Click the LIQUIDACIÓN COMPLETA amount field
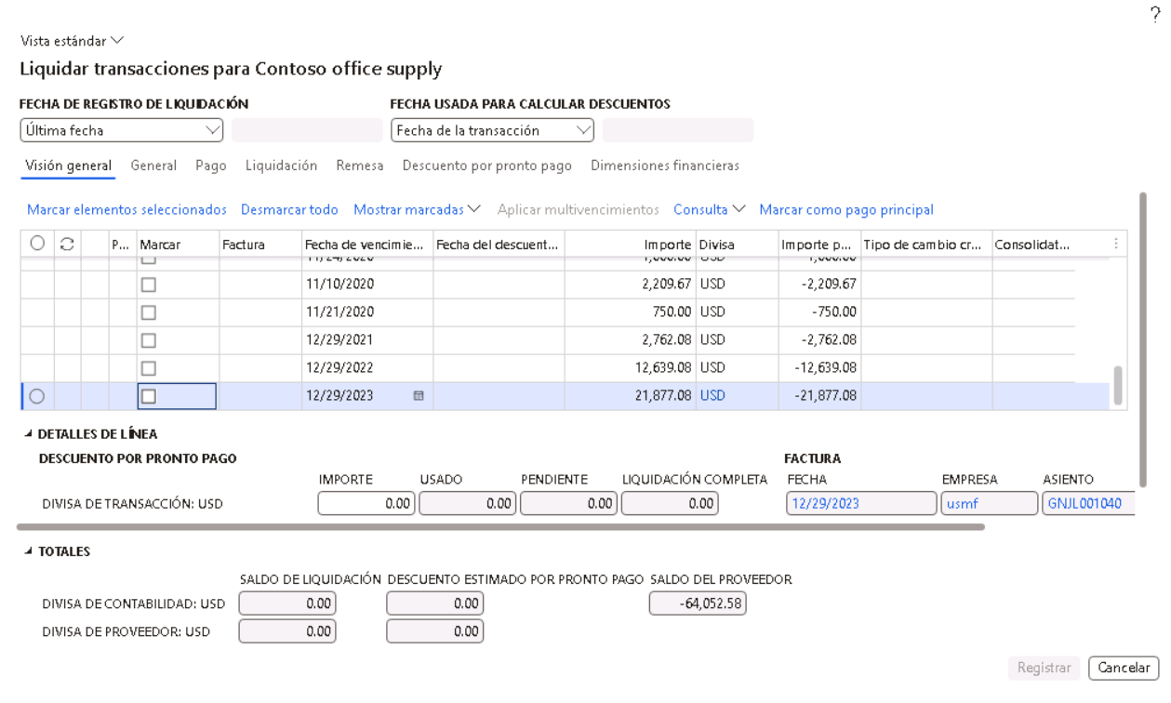This screenshot has width=1171, height=703. 670,502
